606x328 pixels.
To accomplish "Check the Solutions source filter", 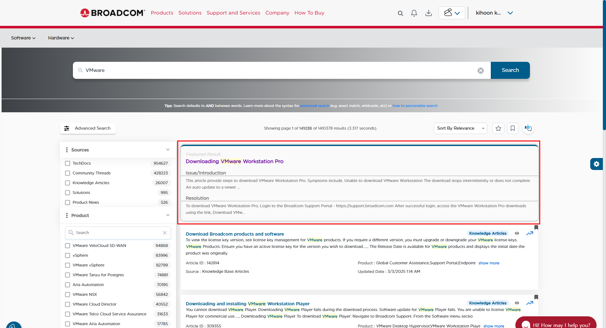I will click(x=68, y=193).
